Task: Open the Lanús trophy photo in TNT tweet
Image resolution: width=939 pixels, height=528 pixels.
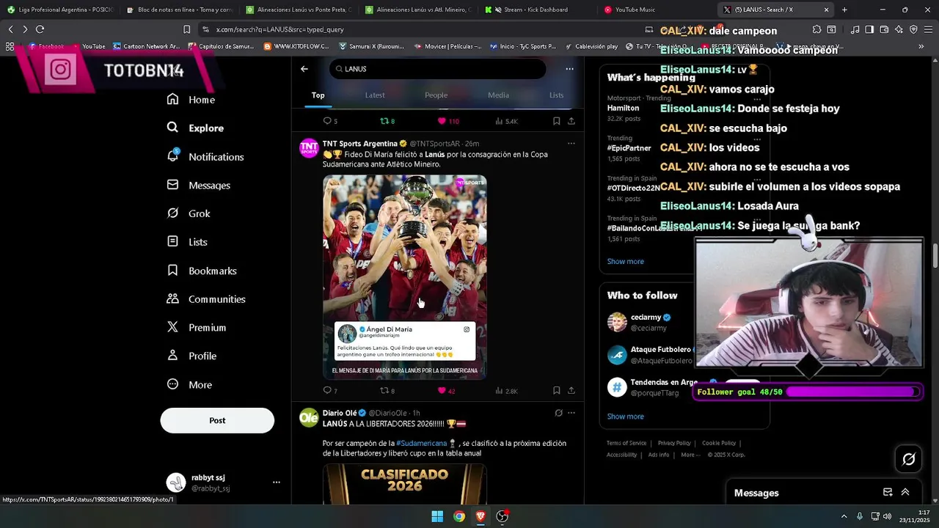Action: click(405, 277)
